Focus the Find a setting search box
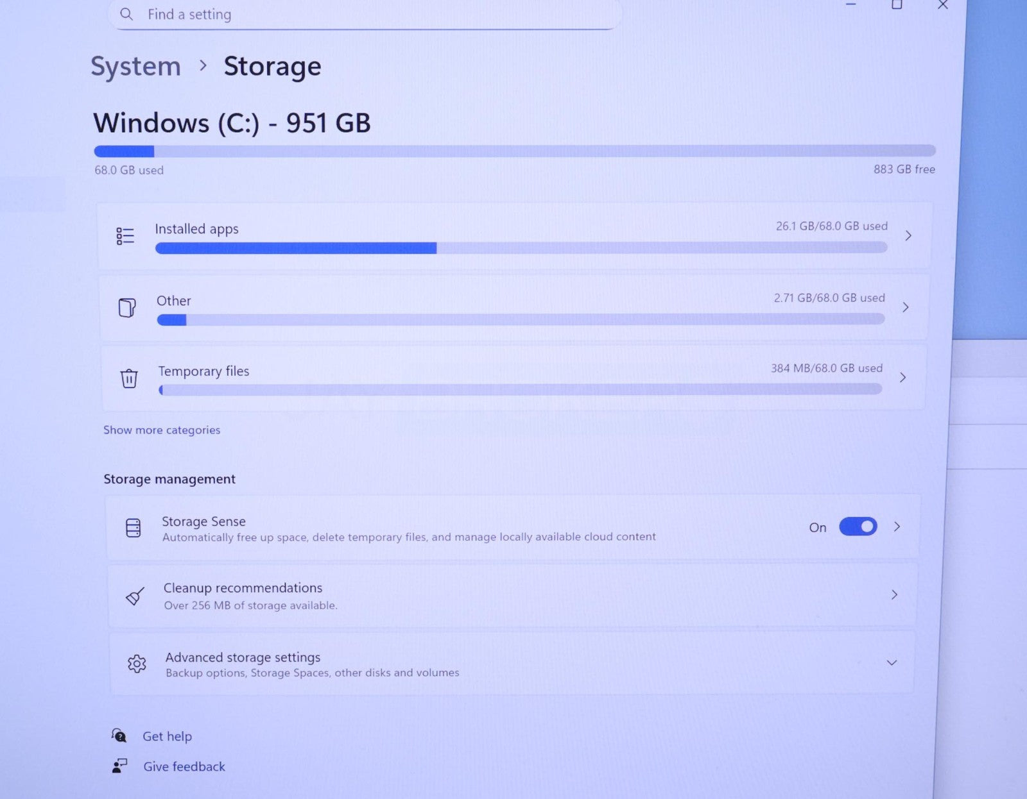This screenshot has width=1027, height=799. pos(365,15)
